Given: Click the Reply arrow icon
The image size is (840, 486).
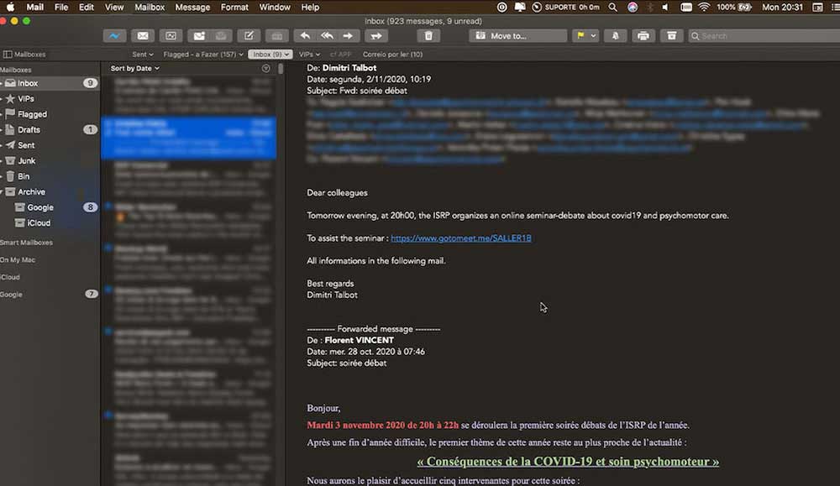Looking at the screenshot, I should 305,36.
